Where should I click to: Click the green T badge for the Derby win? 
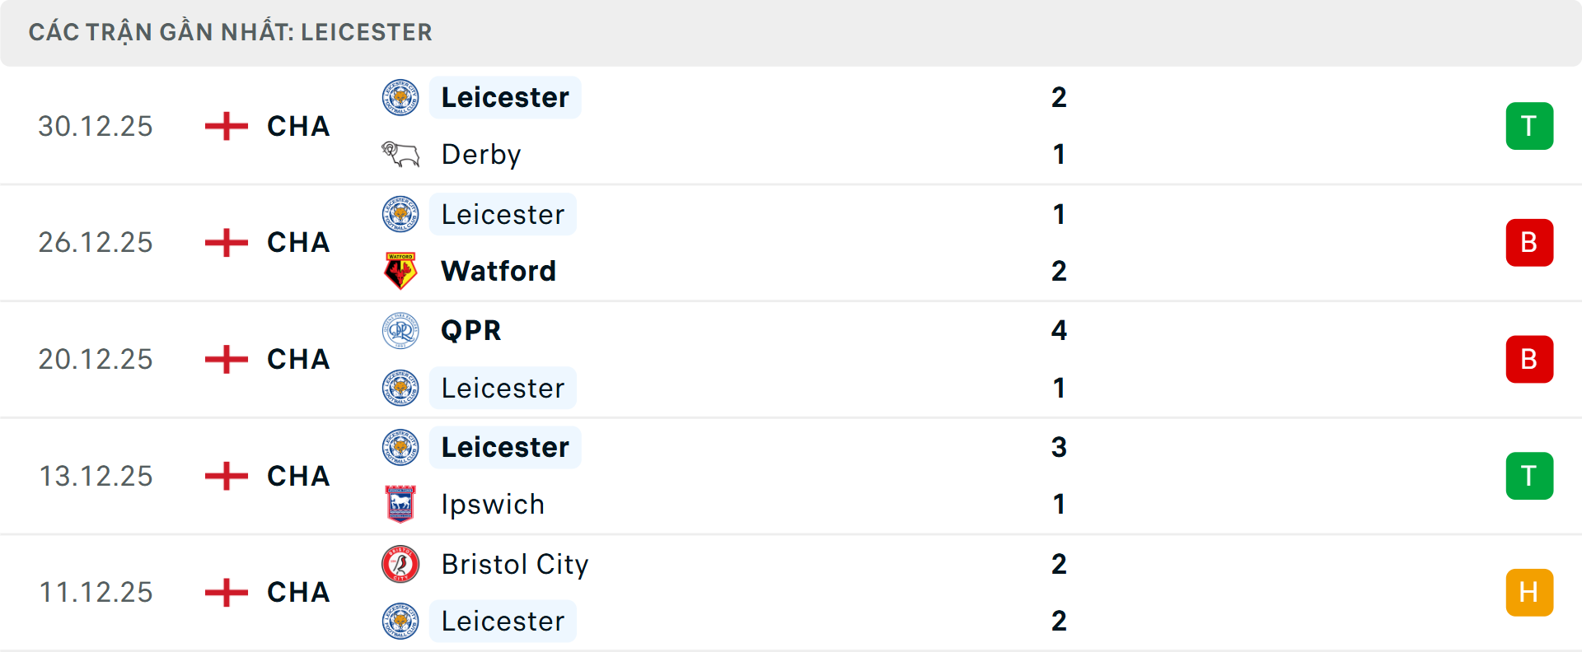tap(1529, 126)
